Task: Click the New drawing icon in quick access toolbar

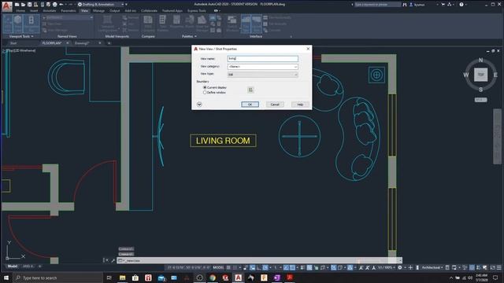Action: click(17, 5)
